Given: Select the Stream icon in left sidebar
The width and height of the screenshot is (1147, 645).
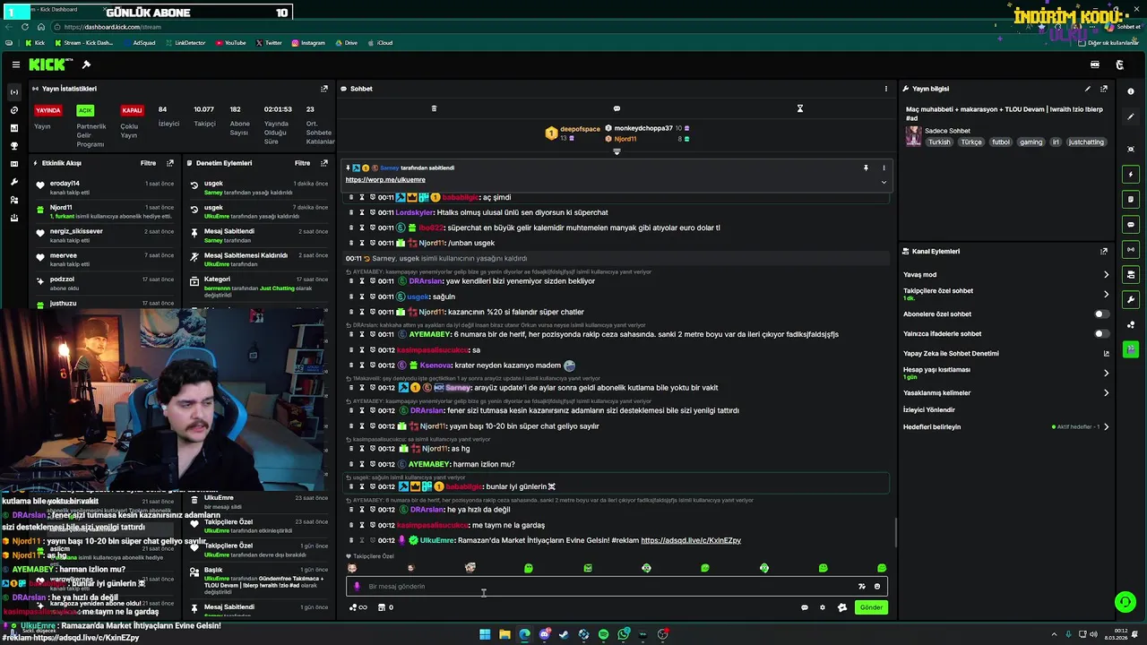Looking at the screenshot, I should click(13, 92).
